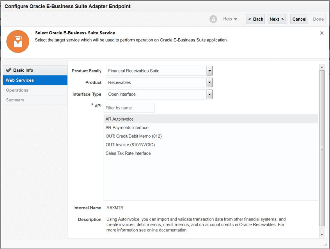Pick OUT: Invoice (810/INVOIC) API
The height and width of the screenshot is (249, 330).
pyautogui.click(x=130, y=145)
